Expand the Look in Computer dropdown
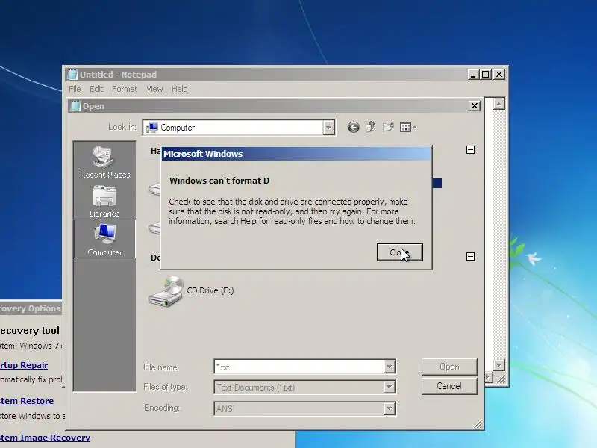Image resolution: width=597 pixels, height=448 pixels. point(328,128)
